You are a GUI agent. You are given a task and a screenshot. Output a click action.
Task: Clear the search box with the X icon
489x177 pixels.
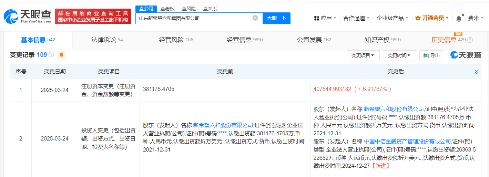coord(255,18)
